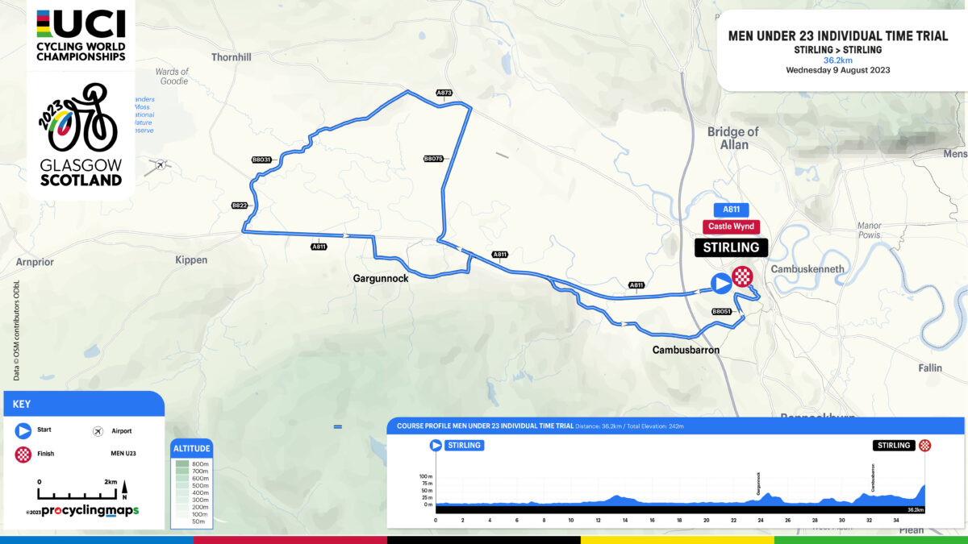This screenshot has width=968, height=544.
Task: Select the checkered Finish icon on the map
Action: [742, 278]
